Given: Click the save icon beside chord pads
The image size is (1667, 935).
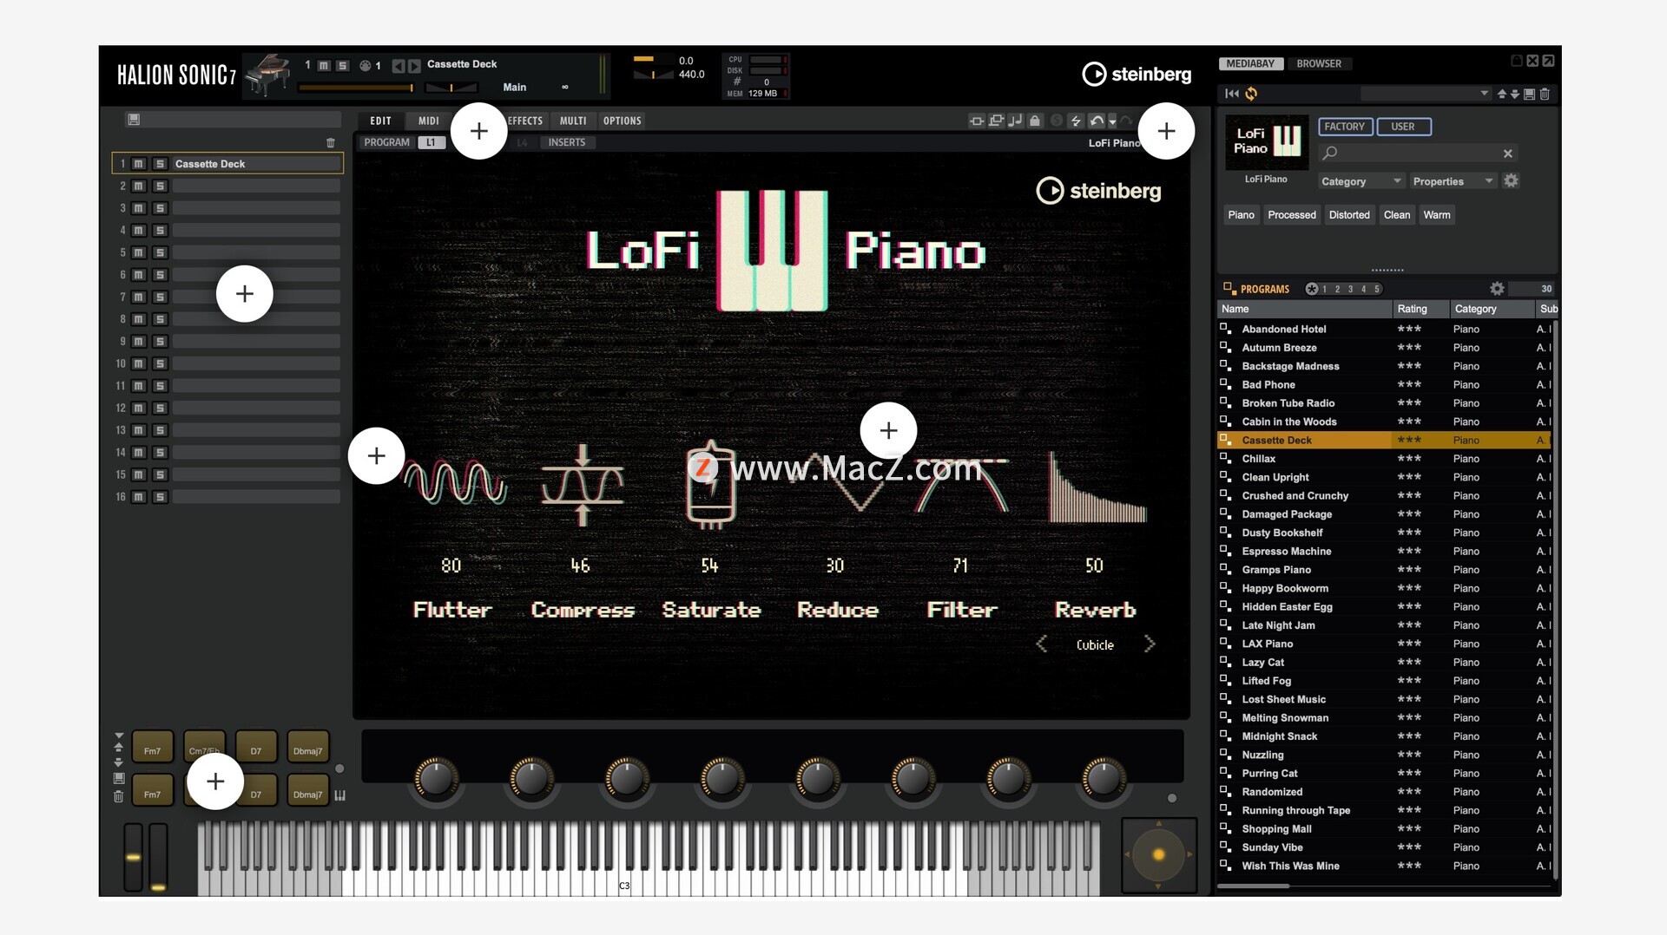Looking at the screenshot, I should [x=119, y=778].
